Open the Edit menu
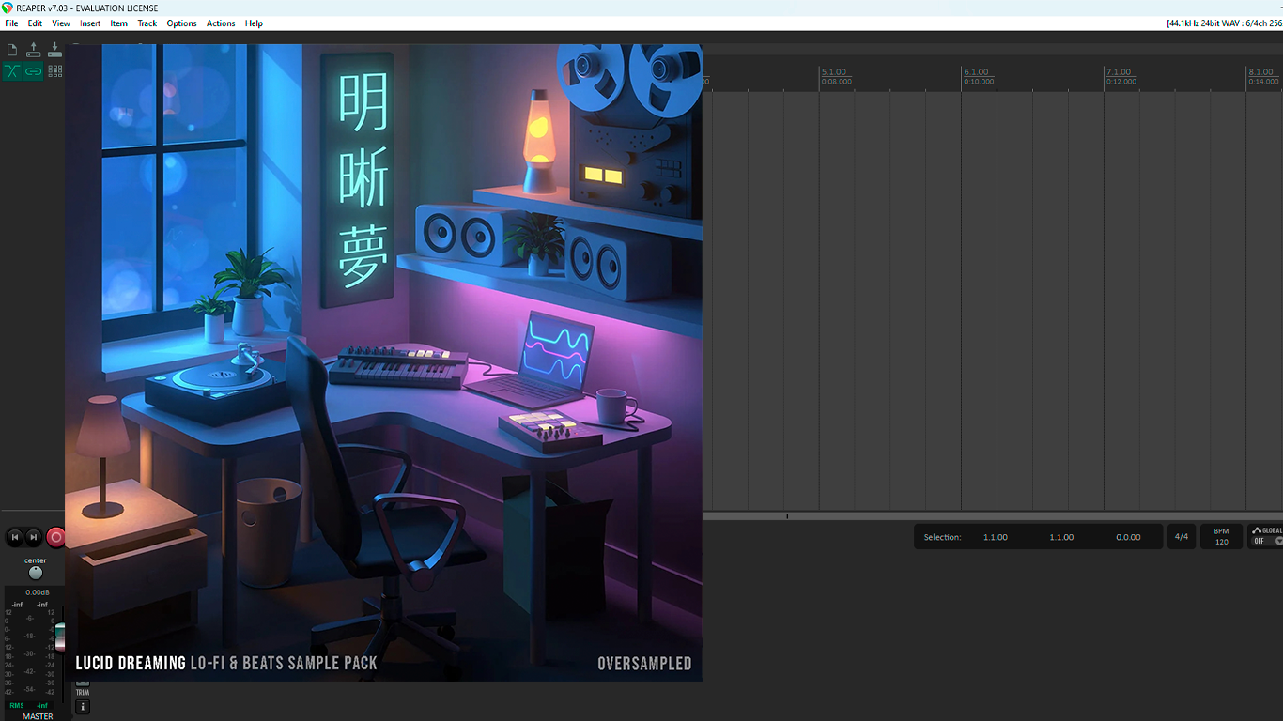The image size is (1283, 721). [x=35, y=23]
